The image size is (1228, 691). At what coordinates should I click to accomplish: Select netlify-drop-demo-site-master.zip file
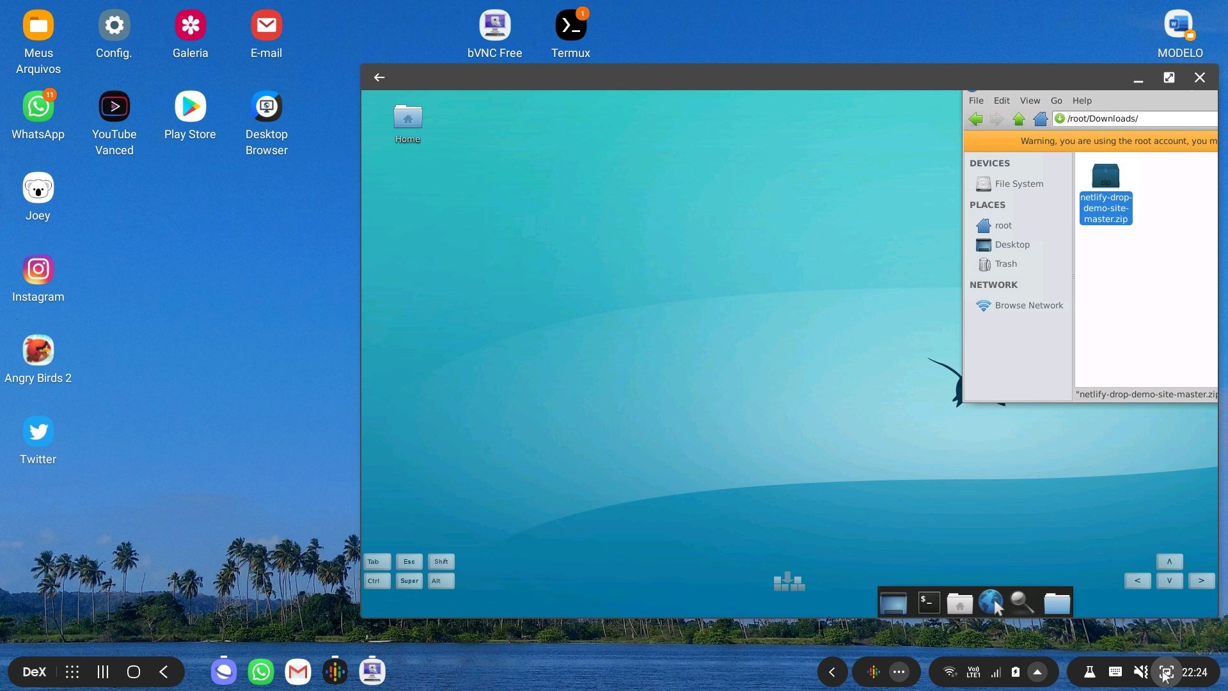point(1105,194)
